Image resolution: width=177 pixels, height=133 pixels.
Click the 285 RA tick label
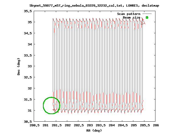point(134,125)
